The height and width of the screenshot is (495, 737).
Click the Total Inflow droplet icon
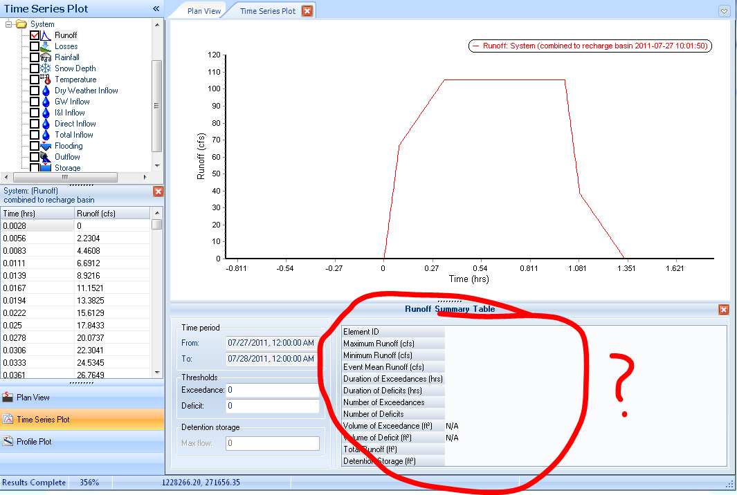click(46, 135)
